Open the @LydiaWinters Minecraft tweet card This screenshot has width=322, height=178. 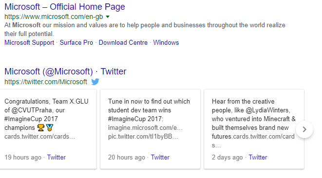(x=254, y=129)
